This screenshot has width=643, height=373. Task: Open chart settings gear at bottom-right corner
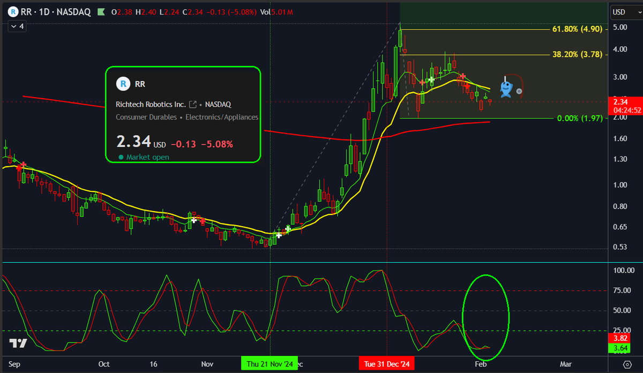tap(627, 364)
